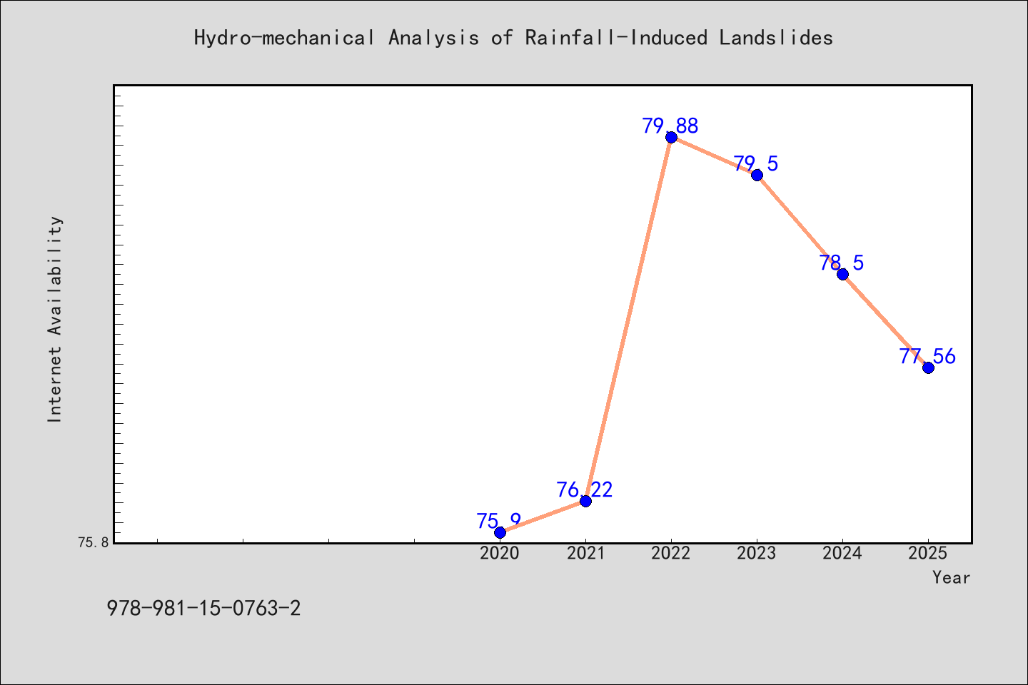The width and height of the screenshot is (1028, 685).
Task: Click the 2020 x-axis tick label
Action: tap(500, 554)
